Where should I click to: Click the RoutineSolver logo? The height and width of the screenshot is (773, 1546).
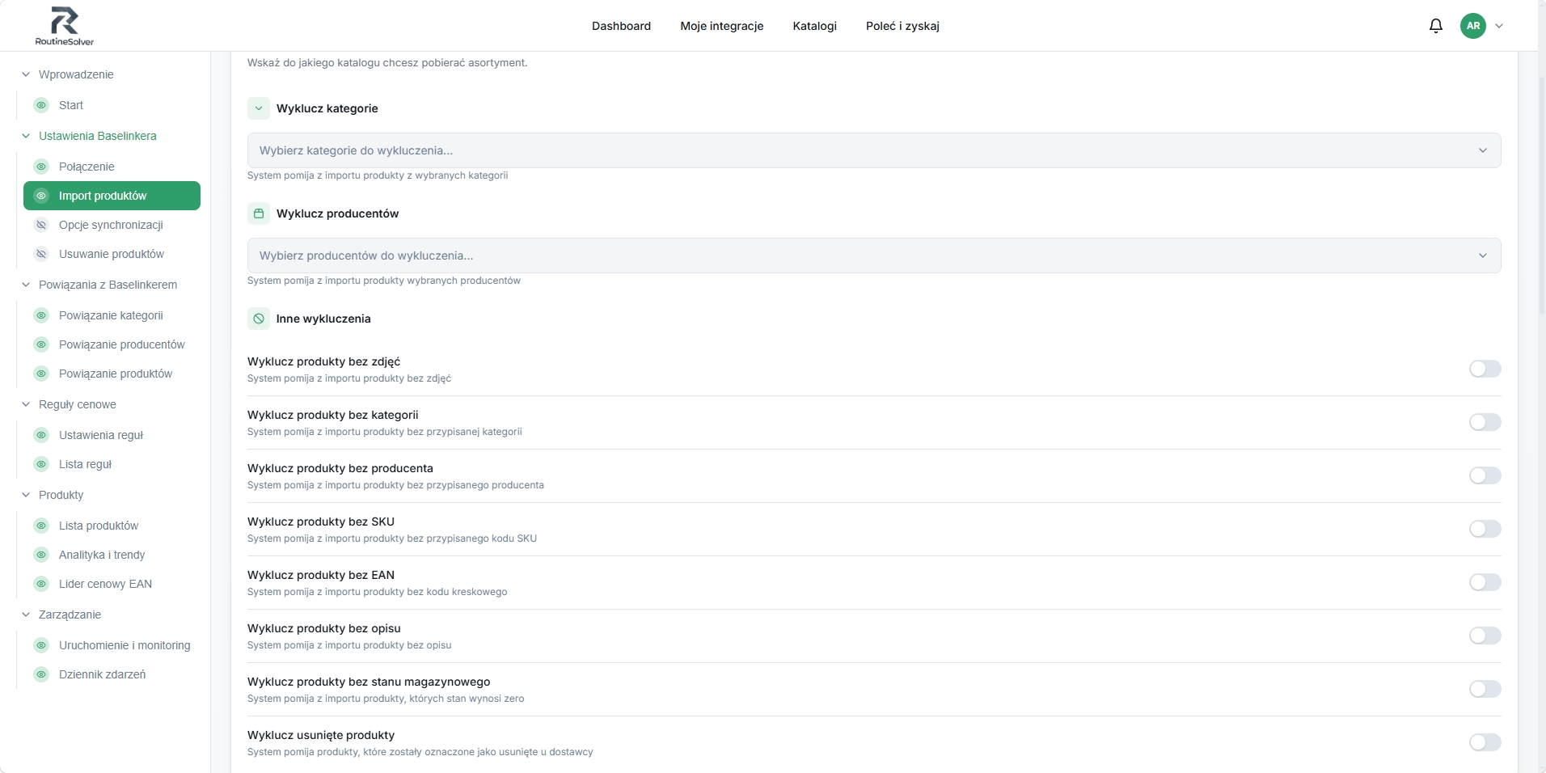tap(65, 26)
